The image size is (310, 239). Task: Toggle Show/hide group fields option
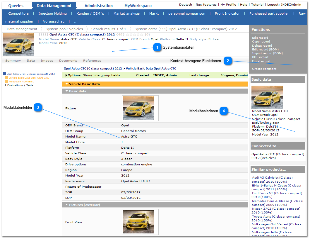pos(101,75)
